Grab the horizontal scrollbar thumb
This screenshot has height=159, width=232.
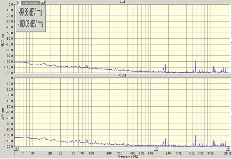click(x=156, y=148)
